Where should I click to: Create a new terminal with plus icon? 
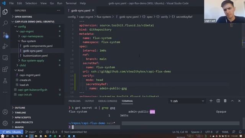pyautogui.click(x=211, y=101)
